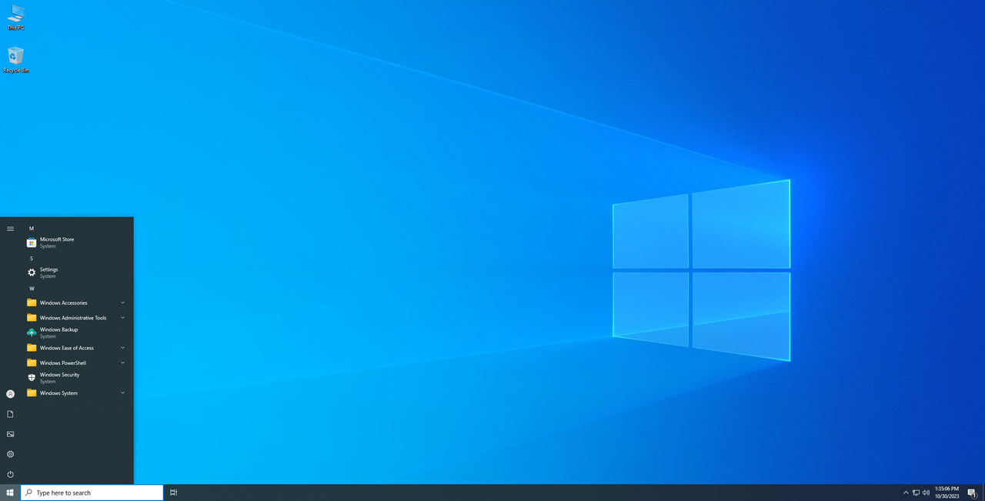The width and height of the screenshot is (985, 501).
Task: Click the network icon in system tray
Action: (x=916, y=493)
